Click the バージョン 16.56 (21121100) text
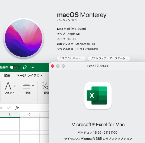 coord(98,133)
